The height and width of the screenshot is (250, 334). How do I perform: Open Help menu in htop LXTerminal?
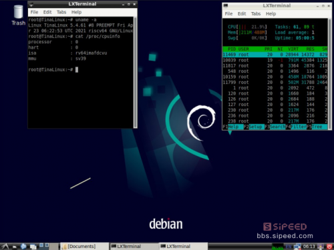271,14
